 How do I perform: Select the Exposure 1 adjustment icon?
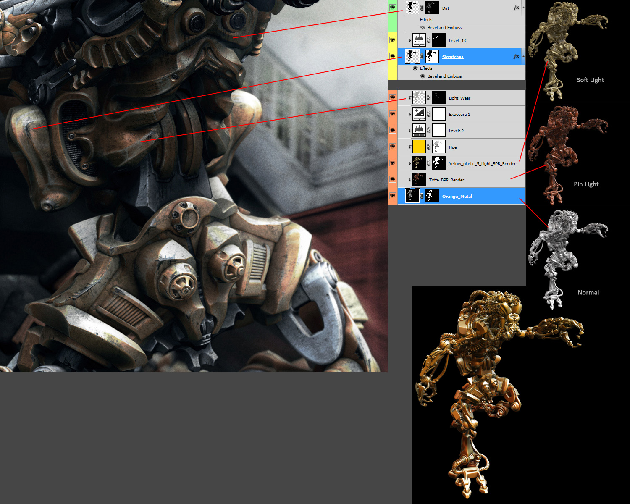419,114
